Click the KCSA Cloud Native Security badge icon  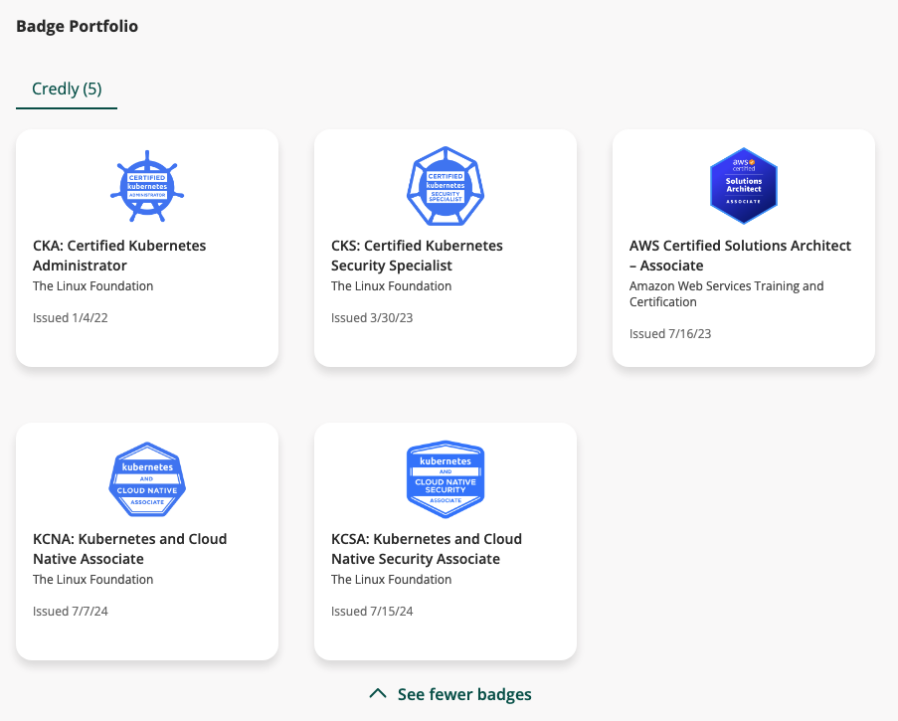(x=446, y=480)
